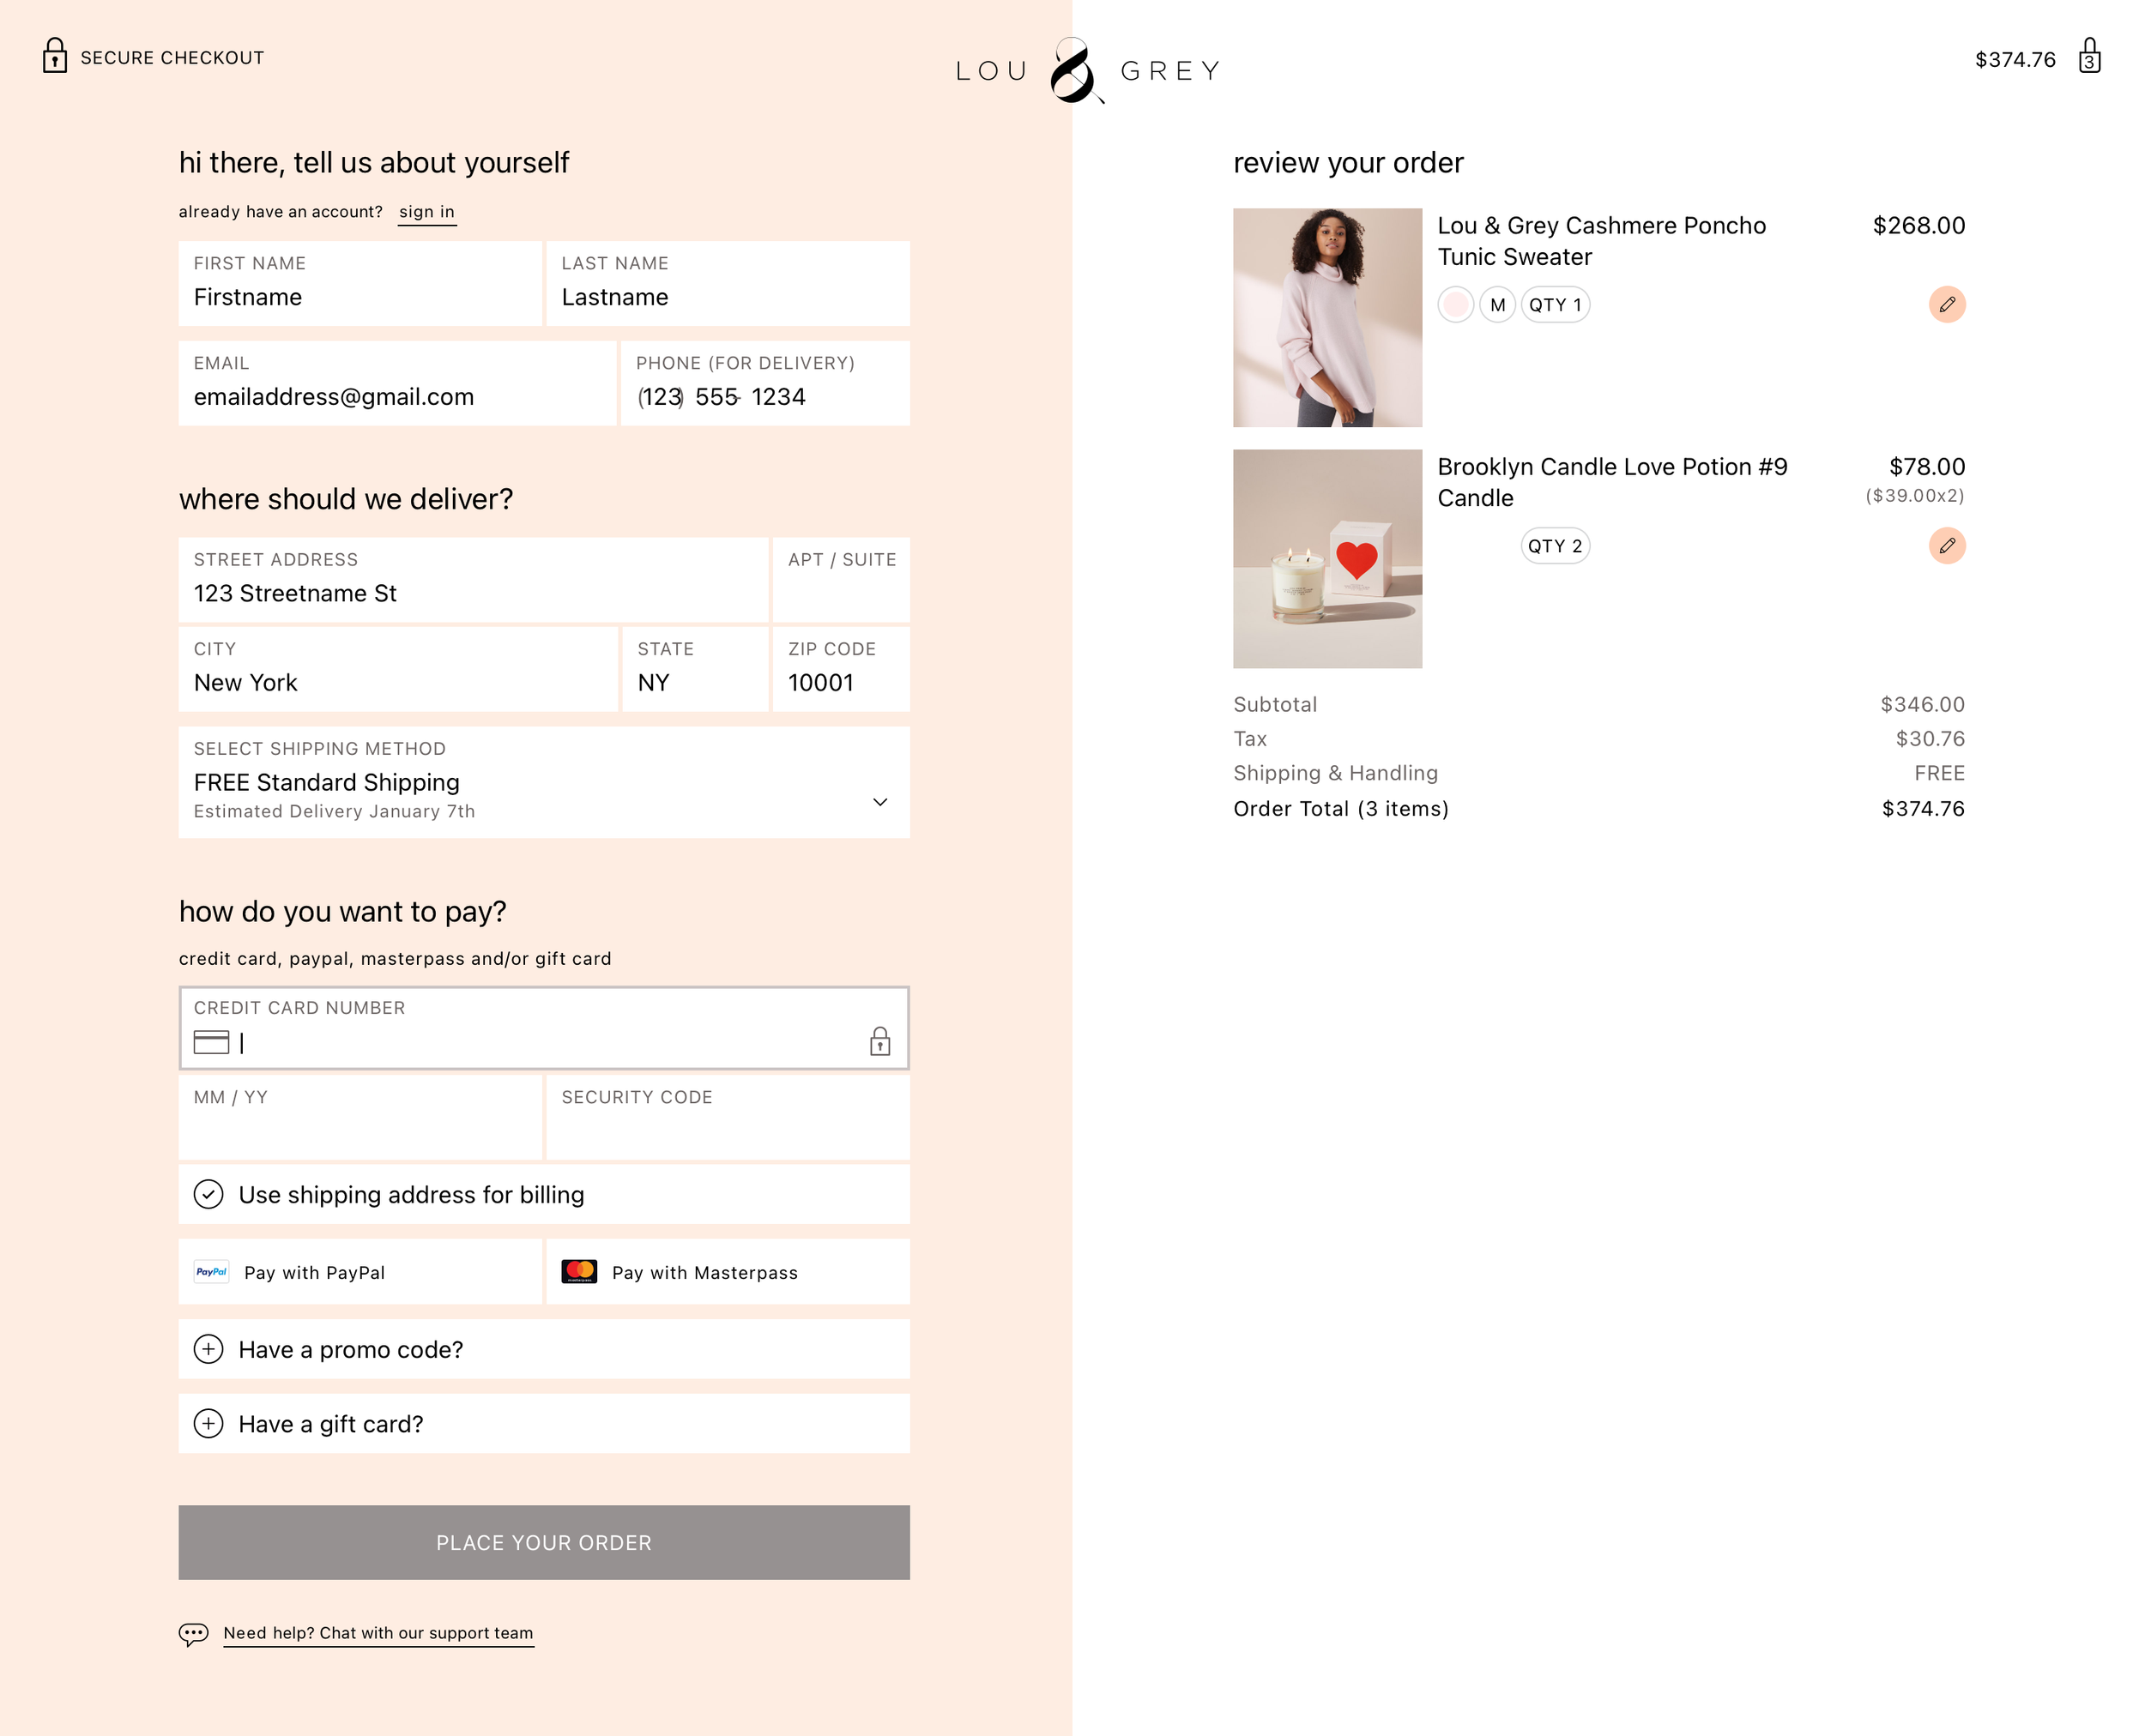Image resolution: width=2145 pixels, height=1736 pixels.
Task: Click the $268.00 sweater price
Action: coord(1918,226)
